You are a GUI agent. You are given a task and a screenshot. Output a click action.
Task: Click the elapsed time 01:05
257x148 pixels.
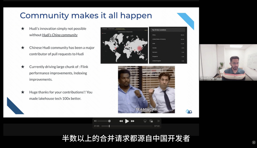97,126
